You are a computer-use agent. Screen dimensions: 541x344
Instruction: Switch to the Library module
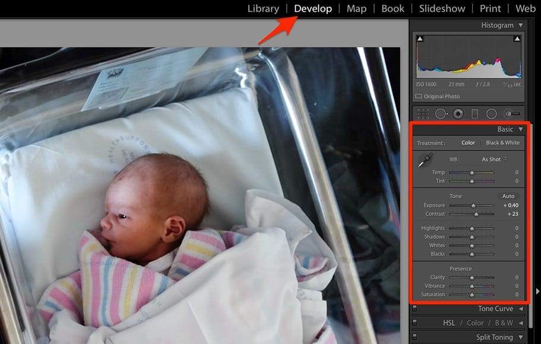pyautogui.click(x=263, y=9)
